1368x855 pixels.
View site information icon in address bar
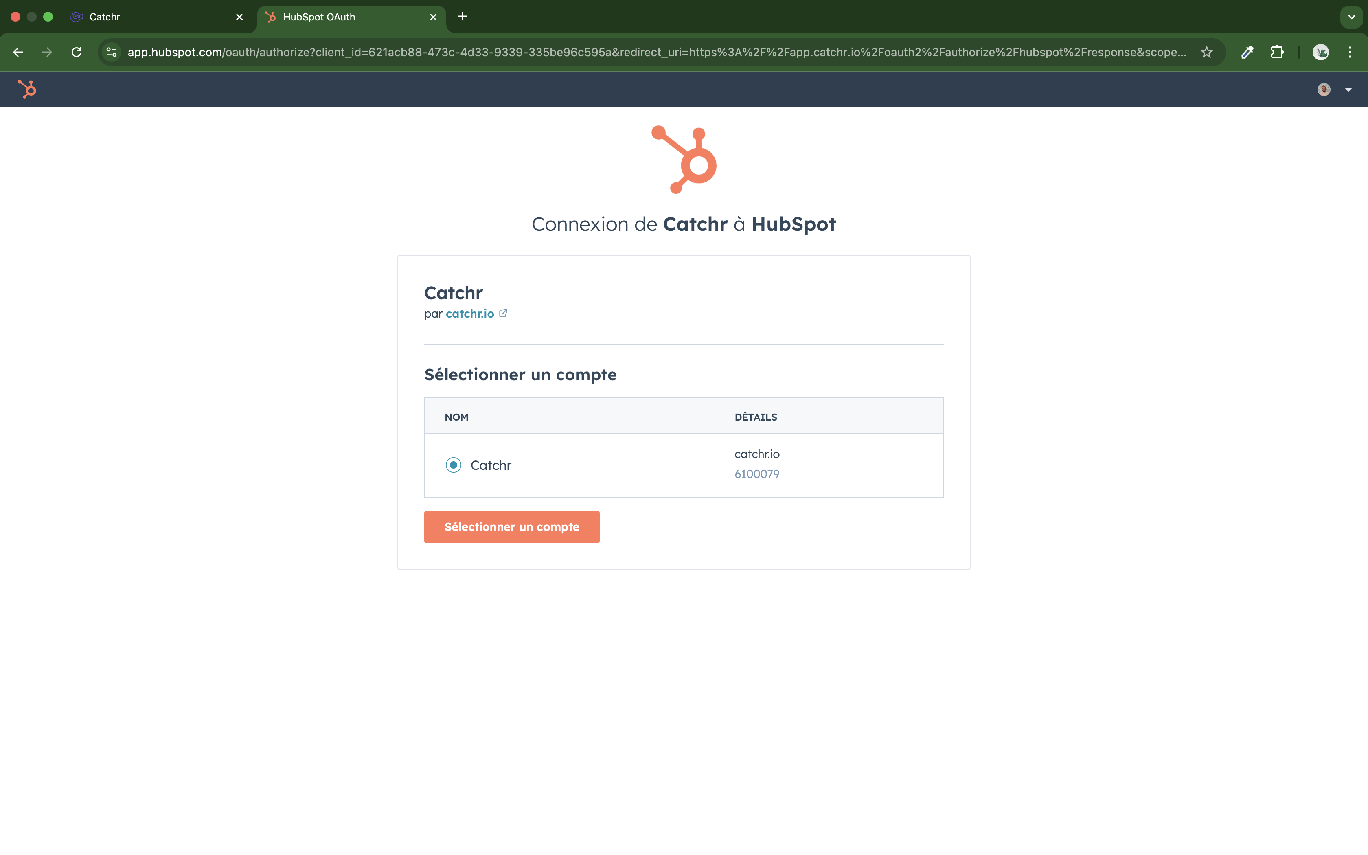112,52
